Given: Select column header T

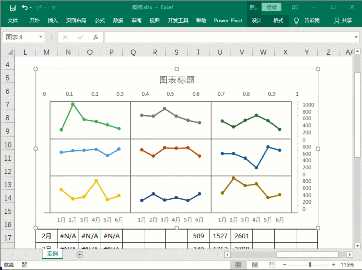Looking at the screenshot, I should [x=198, y=52].
